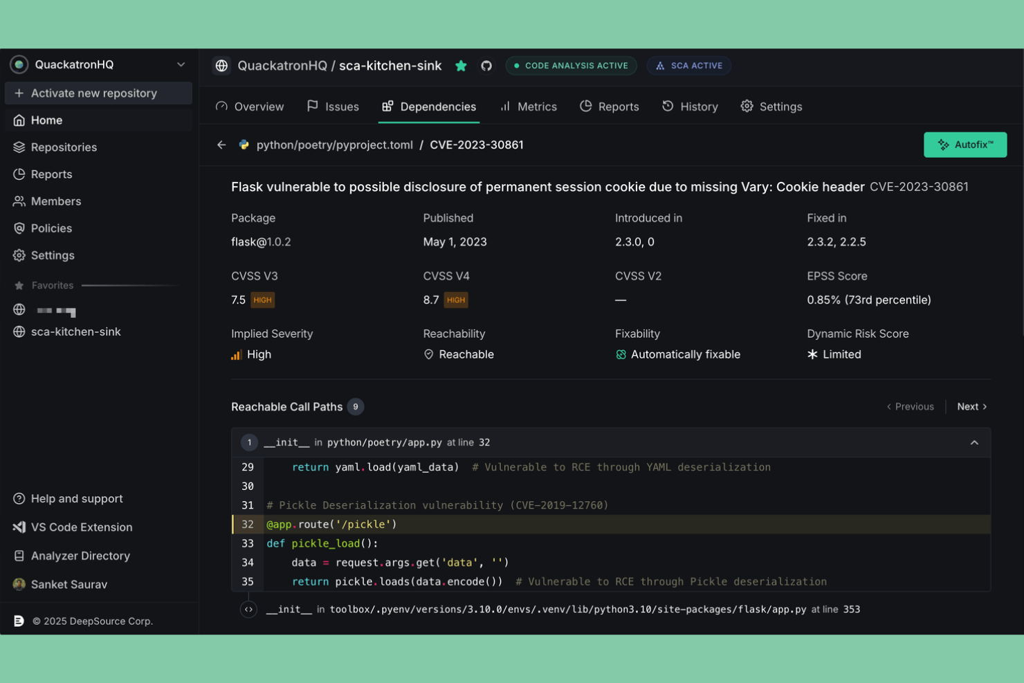Click the EPSS Score 0.85% value

[868, 300]
